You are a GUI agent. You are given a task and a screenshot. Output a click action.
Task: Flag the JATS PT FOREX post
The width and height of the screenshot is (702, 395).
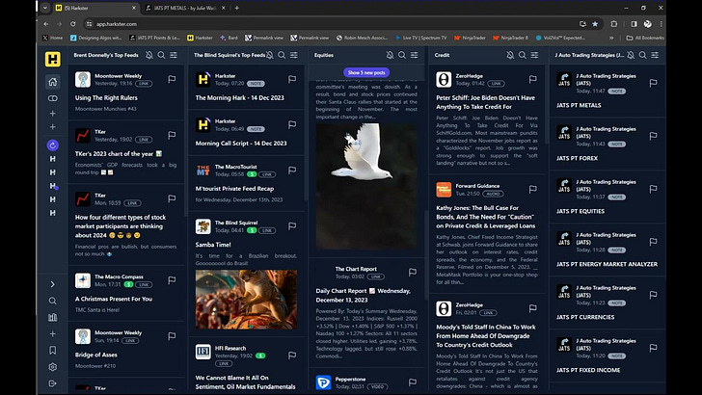[x=653, y=136]
